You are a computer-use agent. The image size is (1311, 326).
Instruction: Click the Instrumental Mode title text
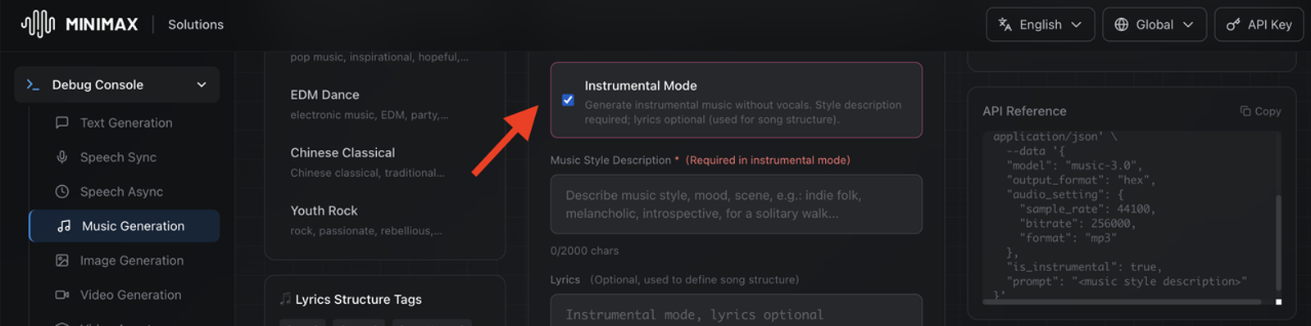coord(641,86)
